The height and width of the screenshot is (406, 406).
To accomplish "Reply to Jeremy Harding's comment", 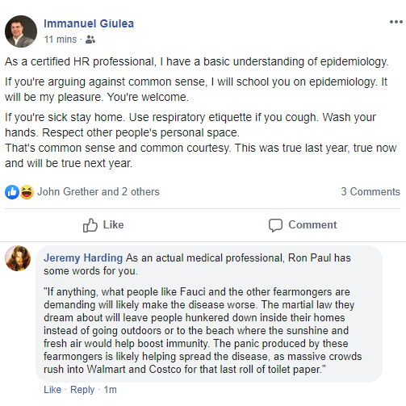I will pyautogui.click(x=82, y=390).
